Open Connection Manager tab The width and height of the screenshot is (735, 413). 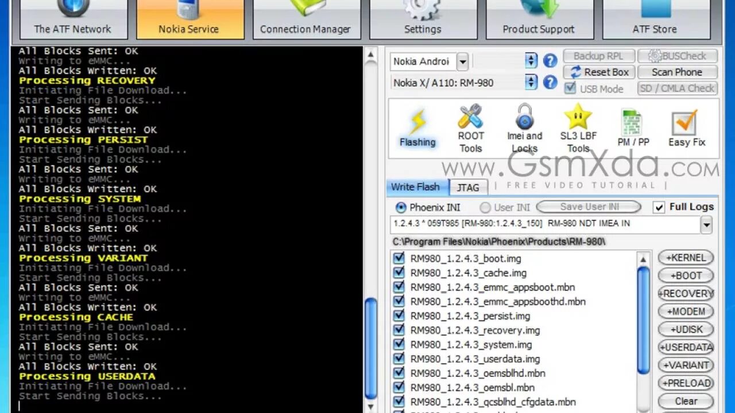[x=306, y=20]
